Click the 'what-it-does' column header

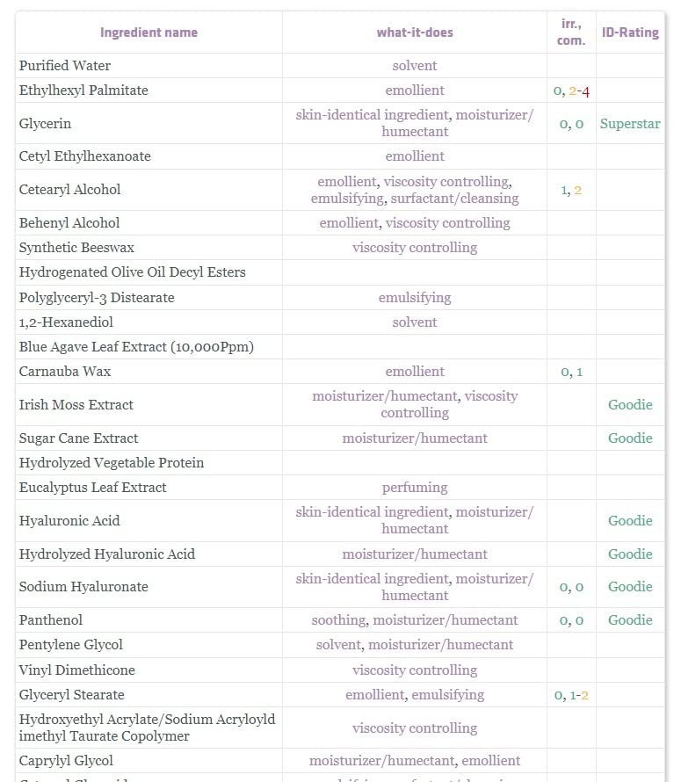pyautogui.click(x=415, y=33)
